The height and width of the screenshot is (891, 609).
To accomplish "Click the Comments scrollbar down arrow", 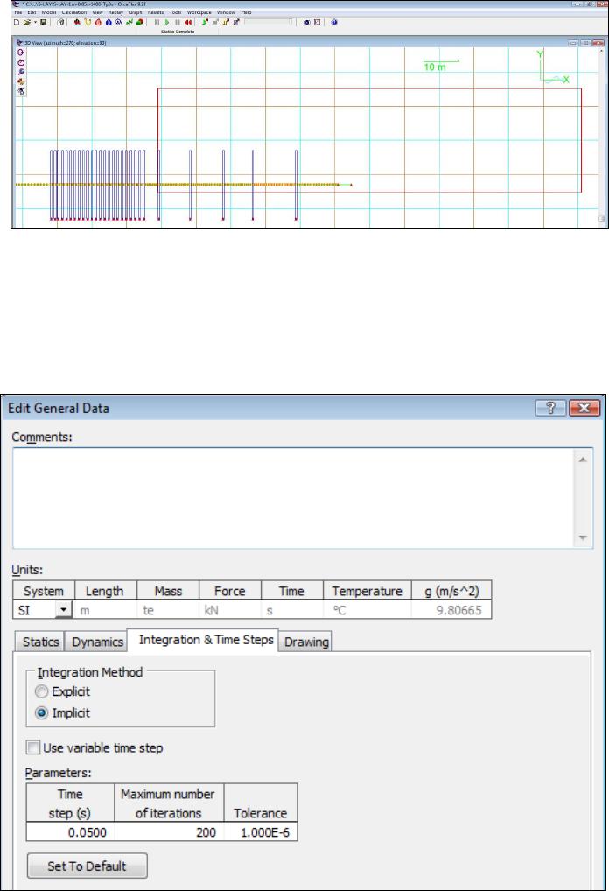I will point(584,539).
